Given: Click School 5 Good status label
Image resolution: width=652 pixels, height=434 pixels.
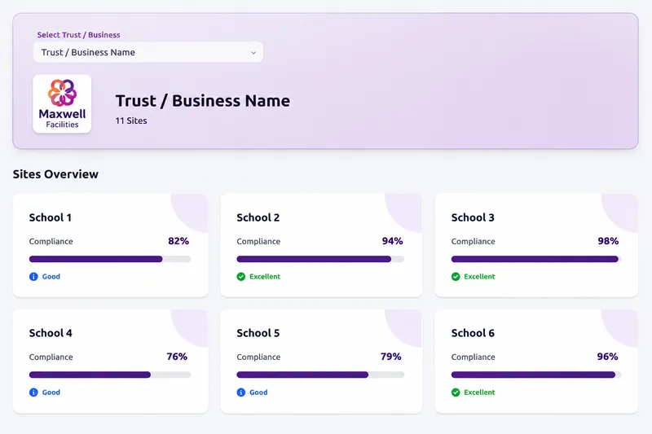Looking at the screenshot, I should 258,392.
